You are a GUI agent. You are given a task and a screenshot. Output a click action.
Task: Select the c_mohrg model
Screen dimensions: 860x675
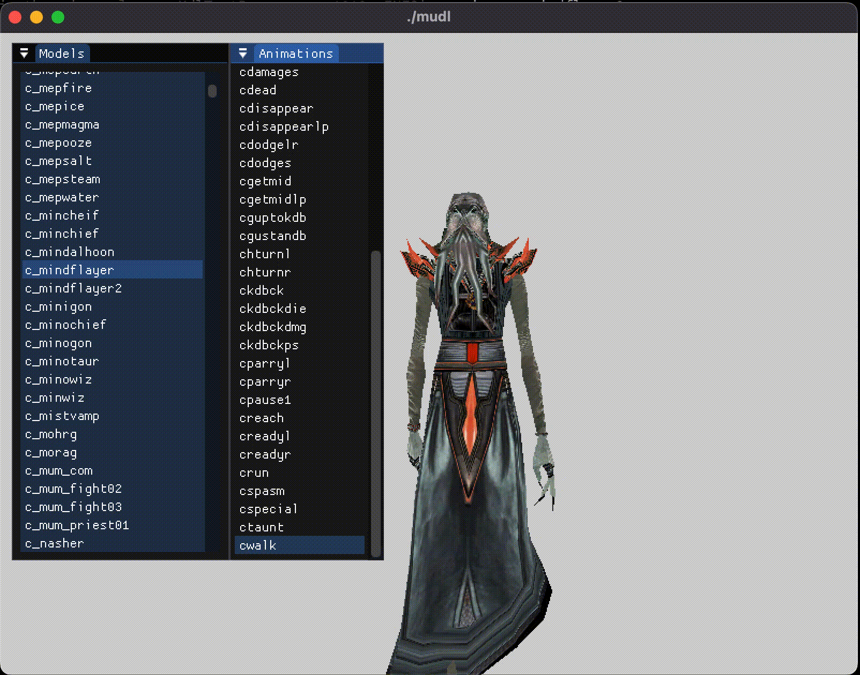(x=113, y=434)
